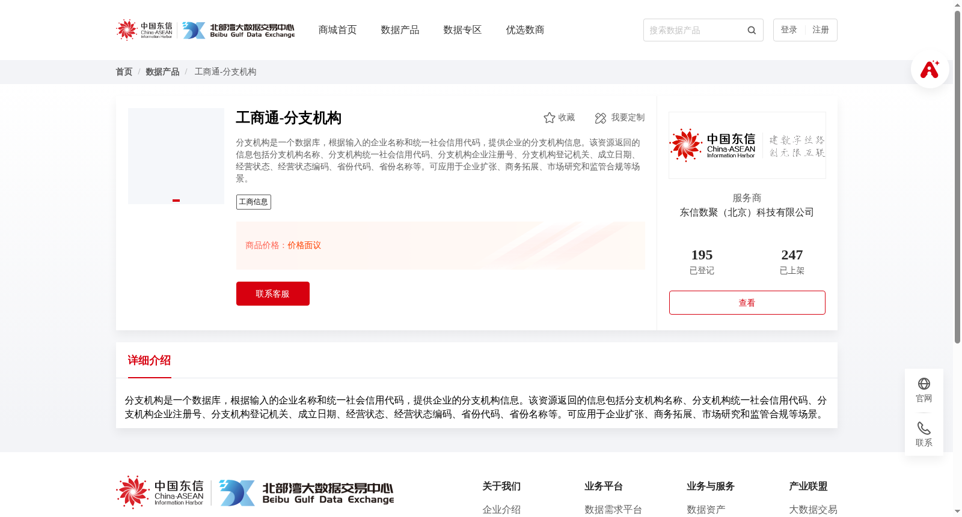Click the 价格面议 price text
The image size is (962, 517).
[x=304, y=246]
